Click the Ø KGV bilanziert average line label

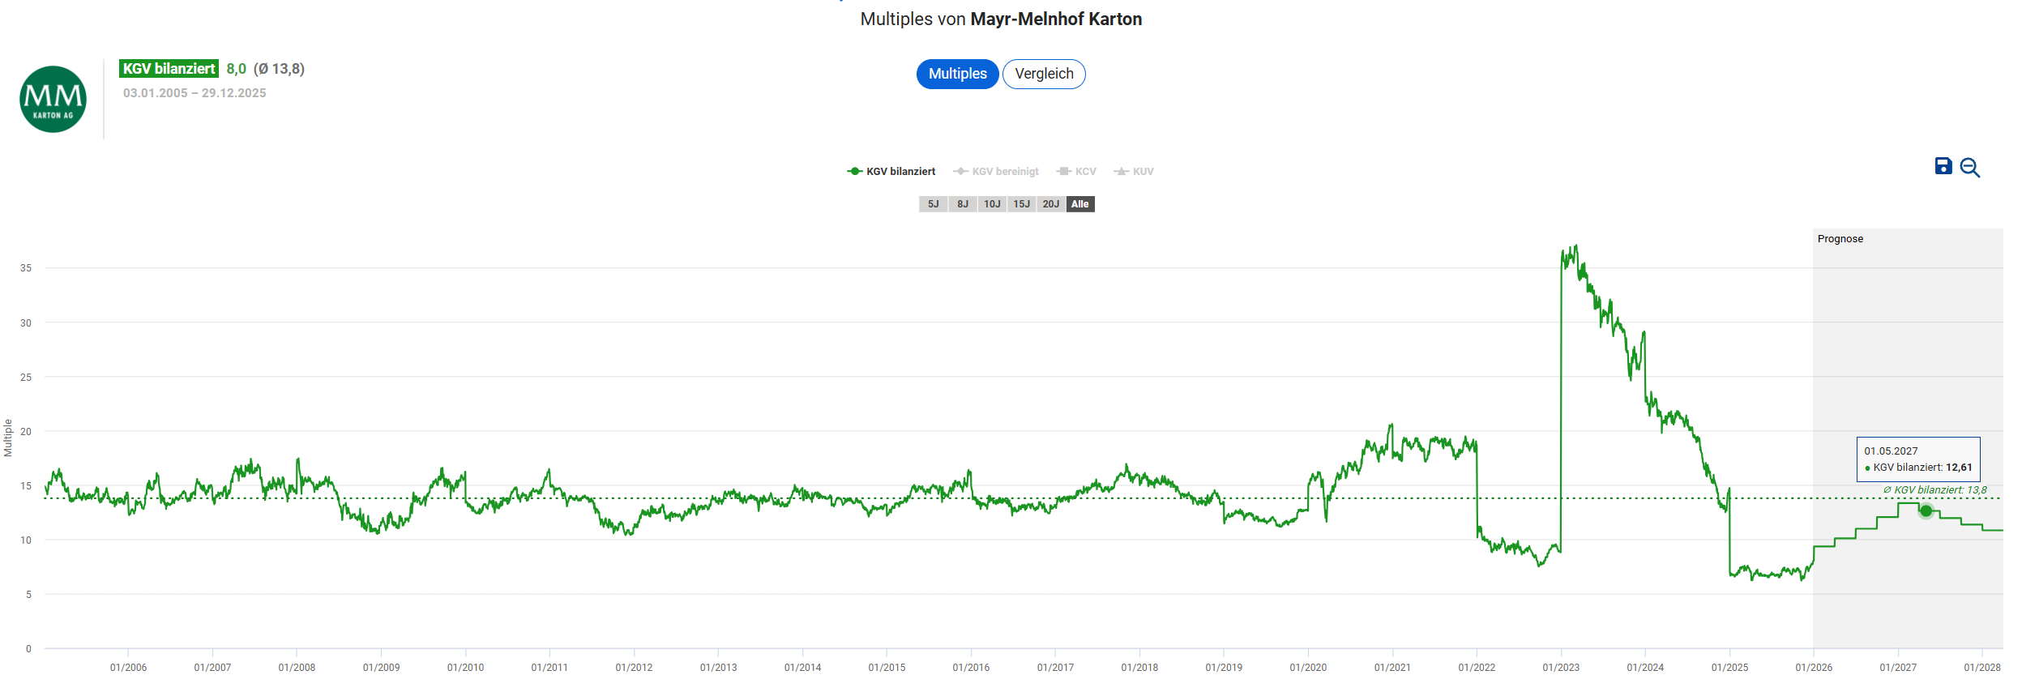[x=1934, y=490]
